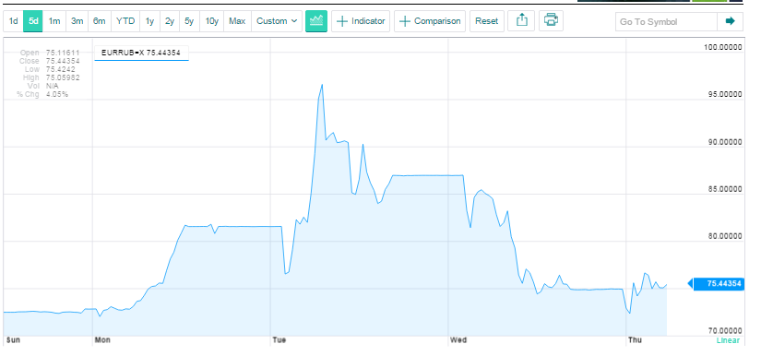This screenshot has height=356, width=761.
Task: Switch to the YTD range
Action: click(125, 21)
